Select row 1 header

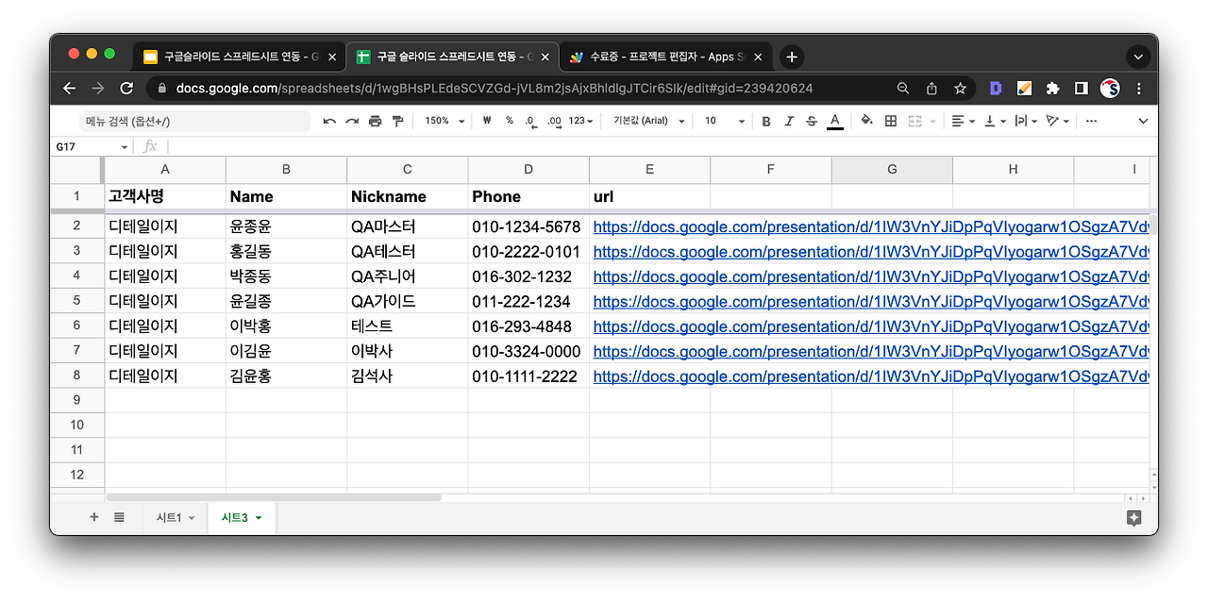point(76,196)
